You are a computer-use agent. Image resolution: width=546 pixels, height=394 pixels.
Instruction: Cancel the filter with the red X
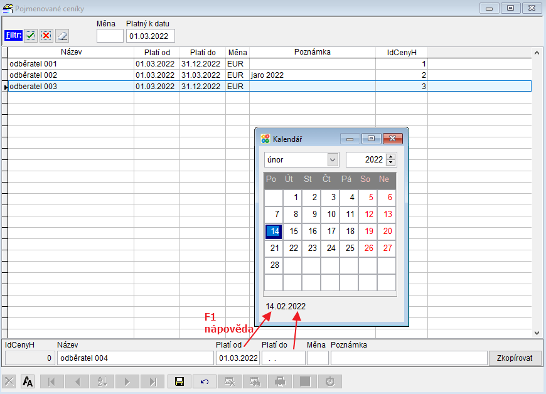[46, 36]
